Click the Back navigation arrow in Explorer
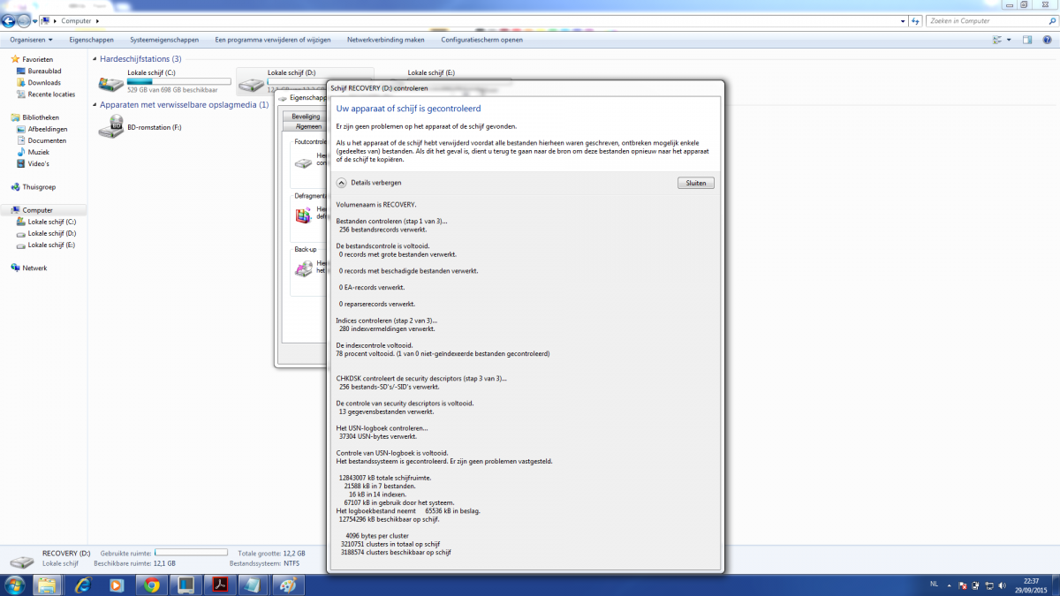This screenshot has width=1060, height=596. coord(9,20)
